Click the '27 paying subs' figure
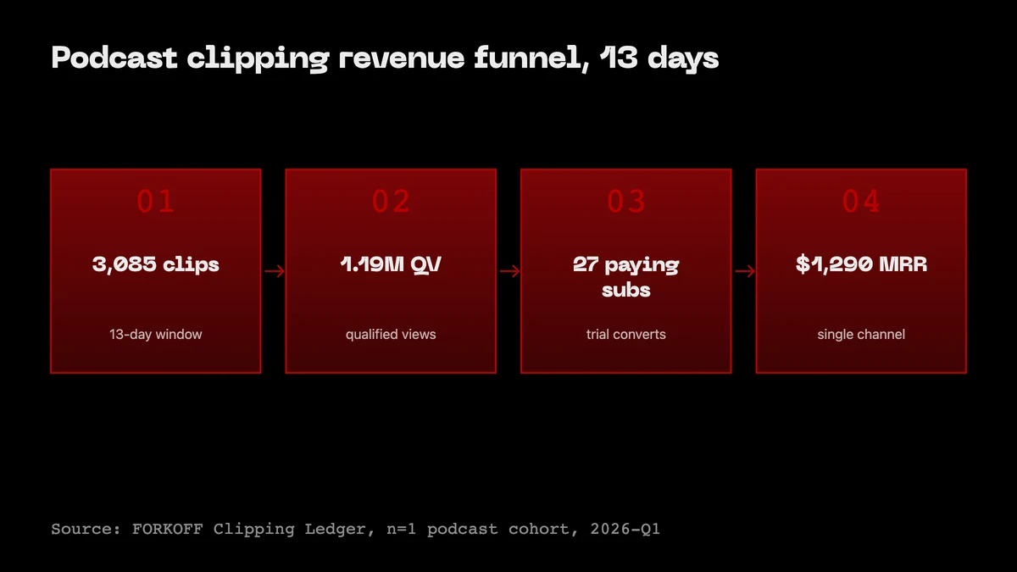The width and height of the screenshot is (1017, 572). [626, 277]
